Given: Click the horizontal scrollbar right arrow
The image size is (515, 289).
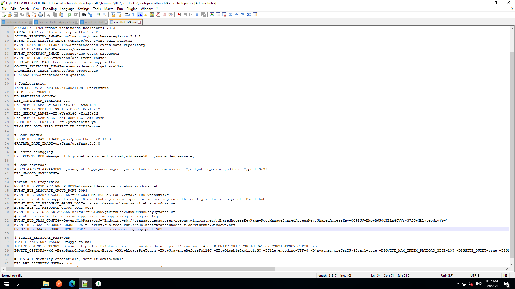Looking at the screenshot, I should click(x=507, y=269).
